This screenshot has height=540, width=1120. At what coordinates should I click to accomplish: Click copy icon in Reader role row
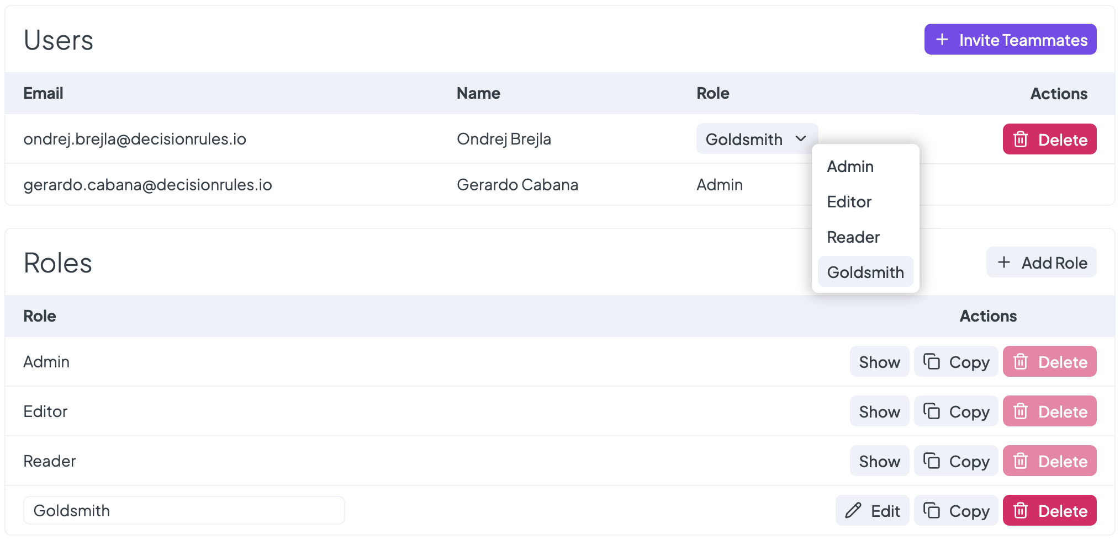click(x=932, y=461)
